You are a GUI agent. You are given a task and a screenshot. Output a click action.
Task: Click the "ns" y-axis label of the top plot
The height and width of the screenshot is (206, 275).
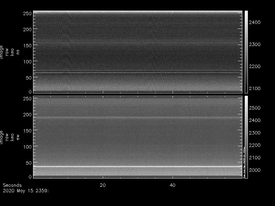pos(18,52)
